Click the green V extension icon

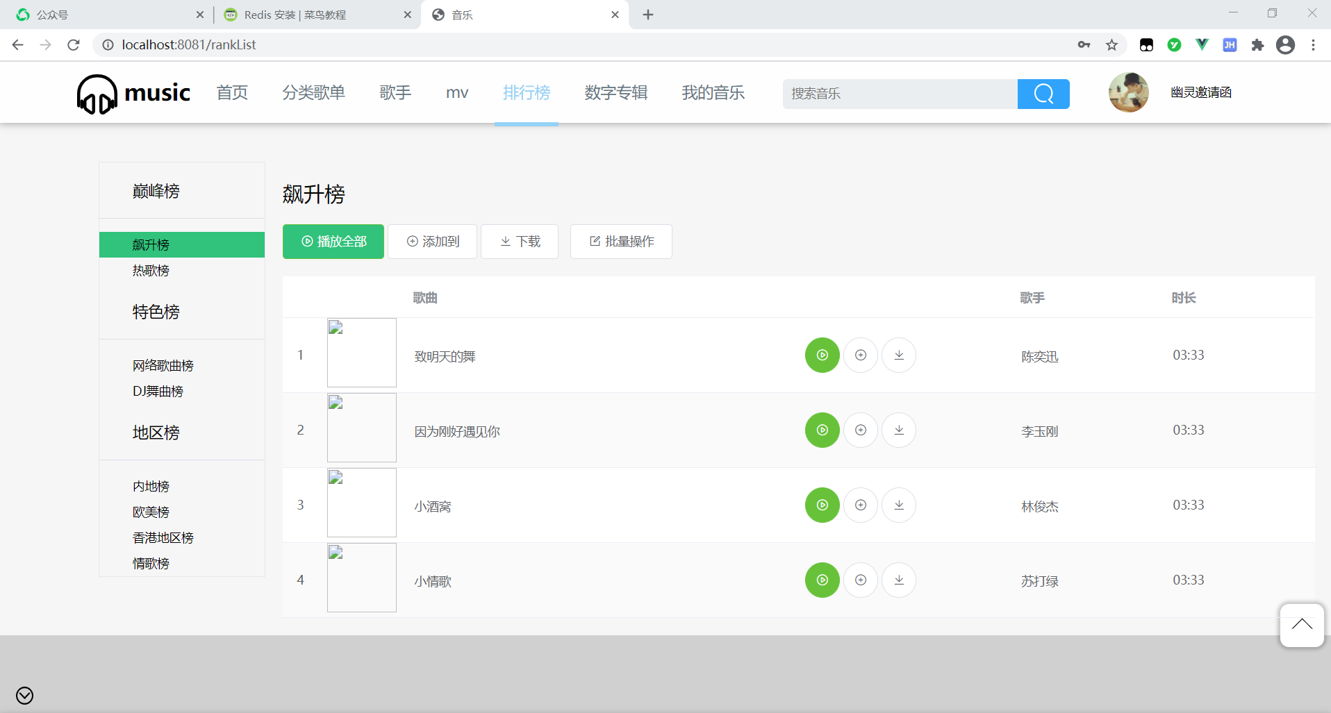tap(1202, 44)
